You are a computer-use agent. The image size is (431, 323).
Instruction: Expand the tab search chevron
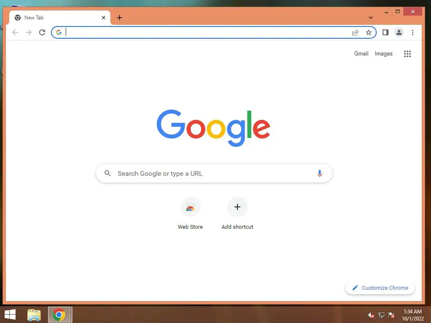(x=371, y=18)
